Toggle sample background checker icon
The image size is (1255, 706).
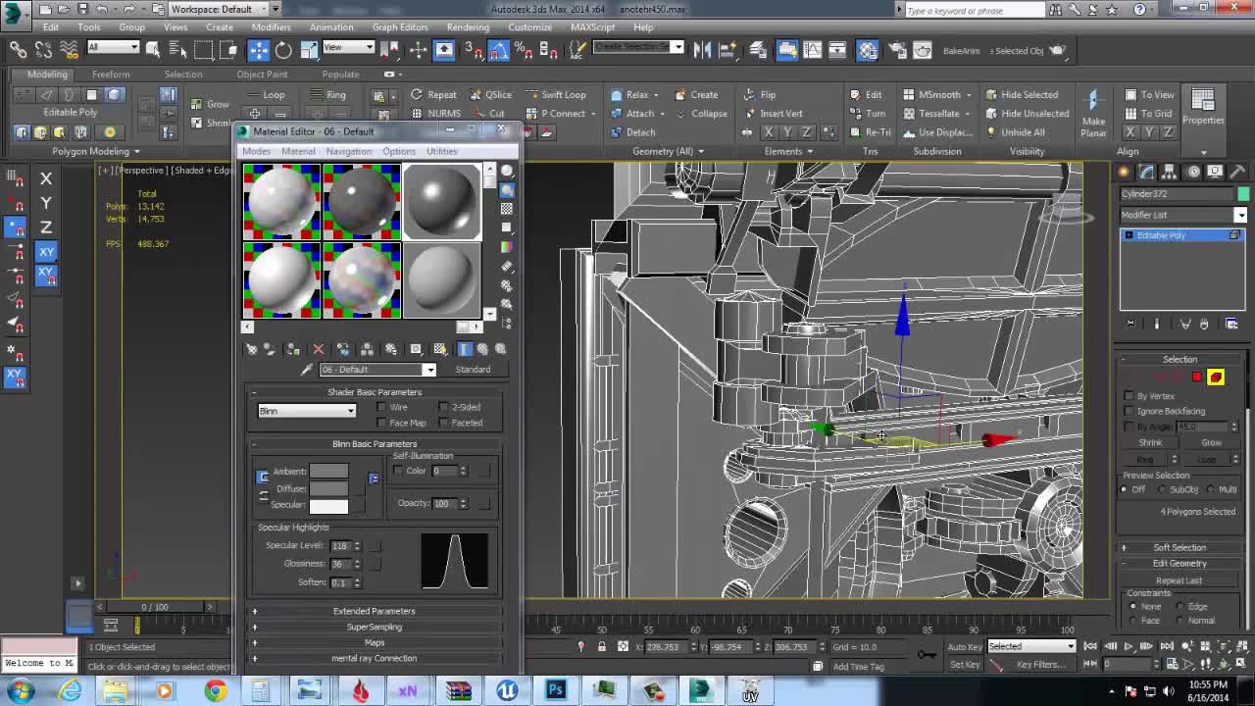[507, 208]
